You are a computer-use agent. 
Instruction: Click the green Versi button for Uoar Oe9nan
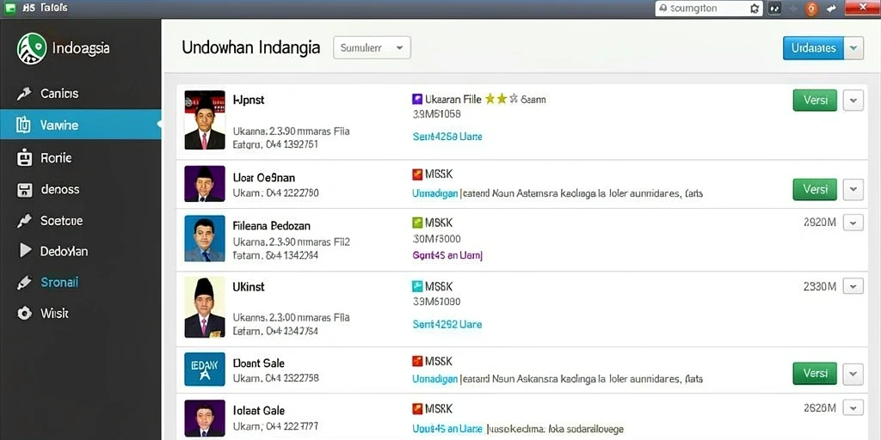(815, 190)
